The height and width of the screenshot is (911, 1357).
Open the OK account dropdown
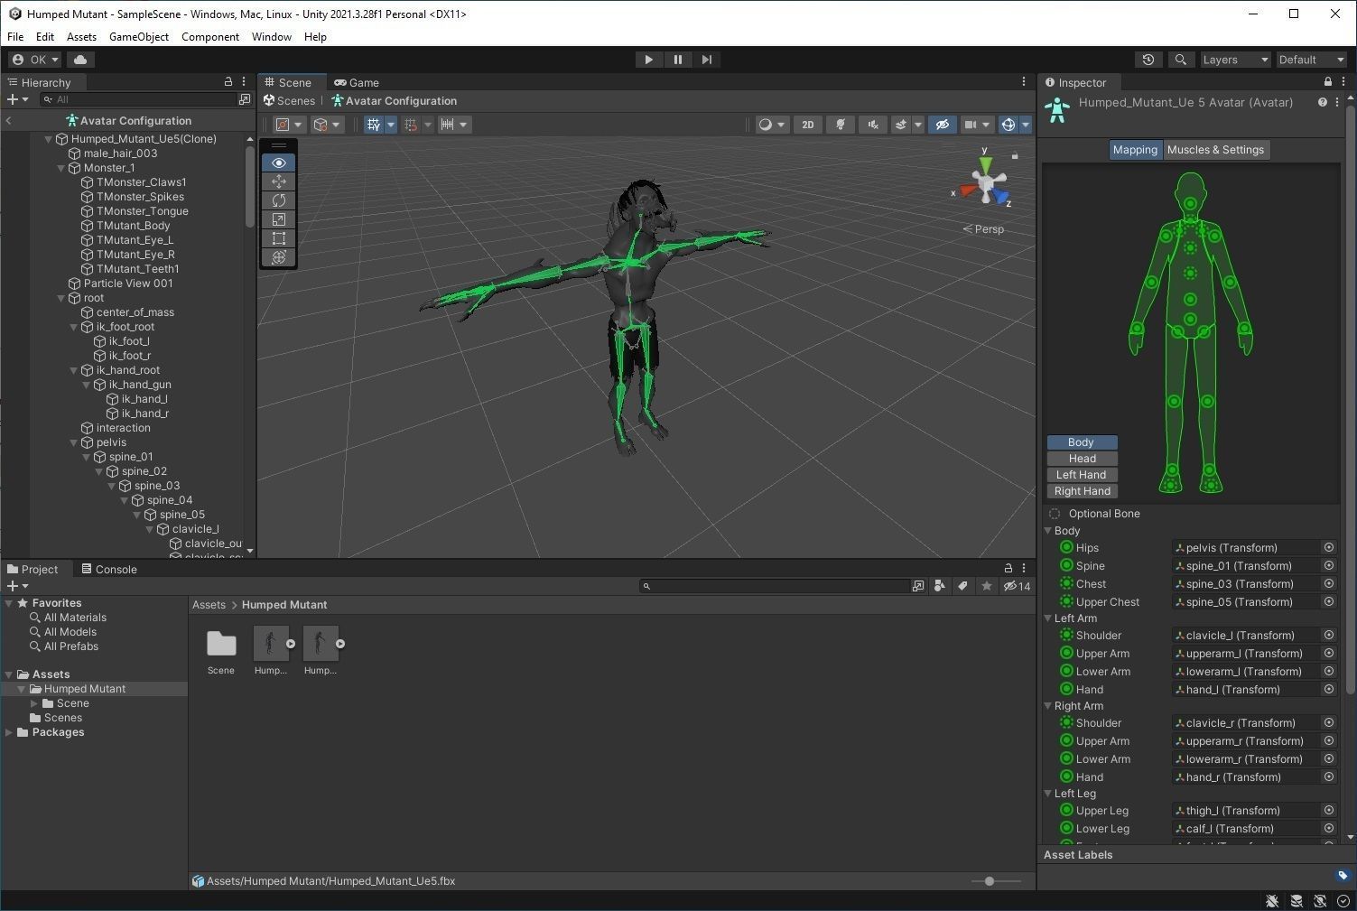pos(35,60)
